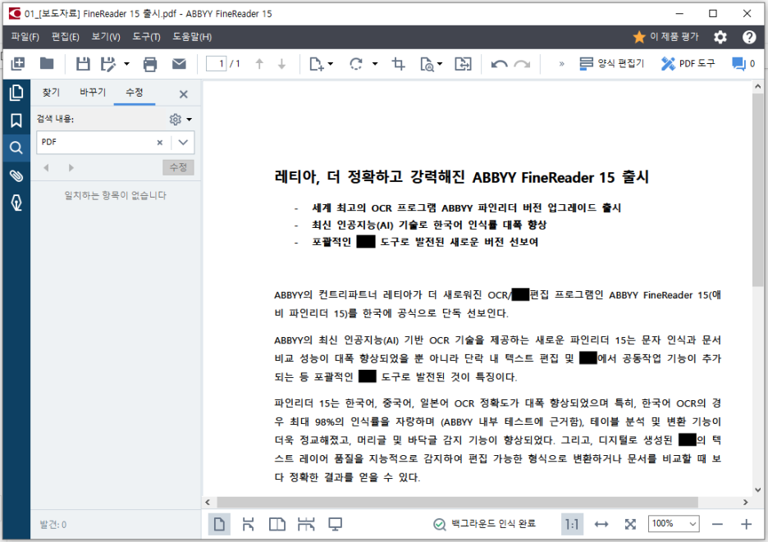Viewport: 768px width, 542px height.
Task: Open the rotate pages dropdown arrow
Action: point(375,64)
